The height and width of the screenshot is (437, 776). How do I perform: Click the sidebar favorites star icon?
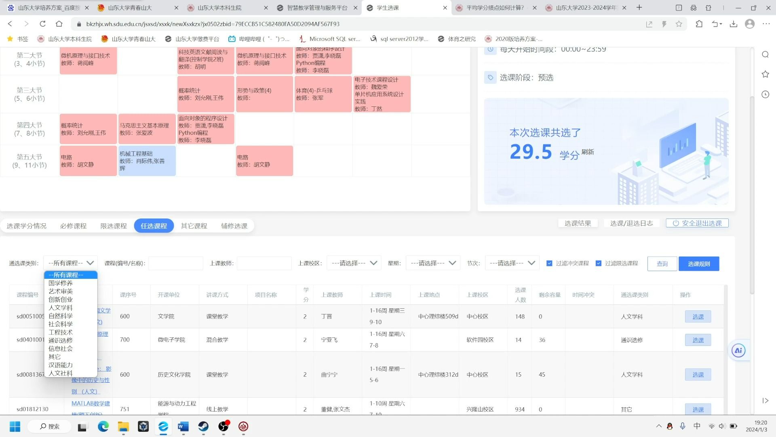(765, 74)
